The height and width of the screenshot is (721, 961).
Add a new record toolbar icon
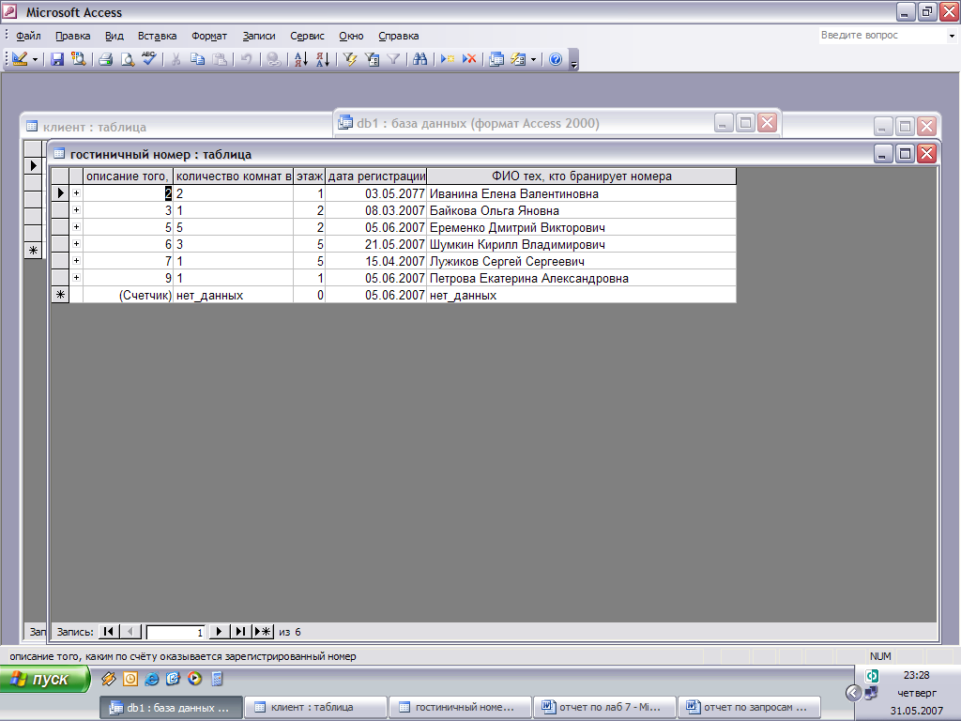pos(448,59)
